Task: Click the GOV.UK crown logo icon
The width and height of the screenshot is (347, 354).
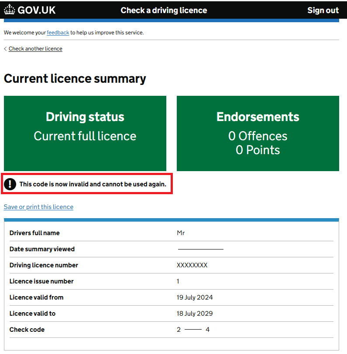Action: tap(10, 10)
